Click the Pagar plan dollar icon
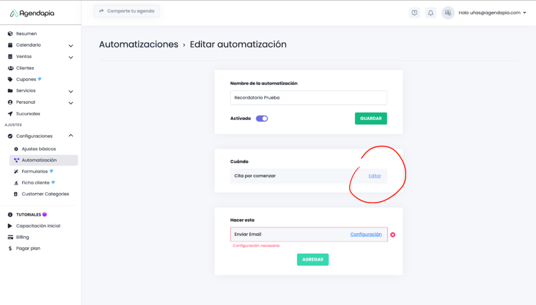This screenshot has width=536, height=305. click(10, 249)
